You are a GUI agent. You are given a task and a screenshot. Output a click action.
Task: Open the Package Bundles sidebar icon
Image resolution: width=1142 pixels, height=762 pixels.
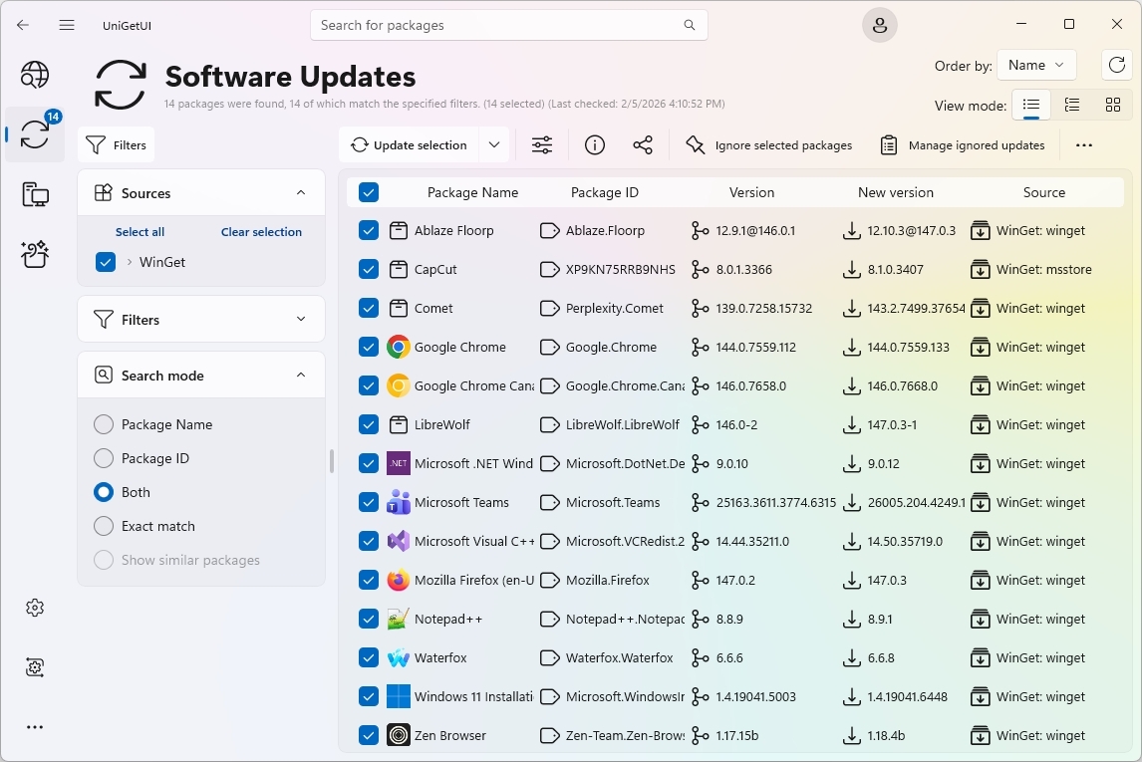tap(35, 254)
